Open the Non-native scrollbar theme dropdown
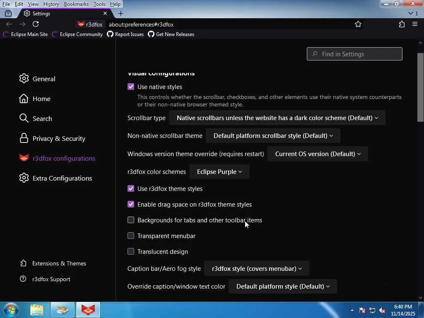The image size is (424, 318). pos(273,136)
